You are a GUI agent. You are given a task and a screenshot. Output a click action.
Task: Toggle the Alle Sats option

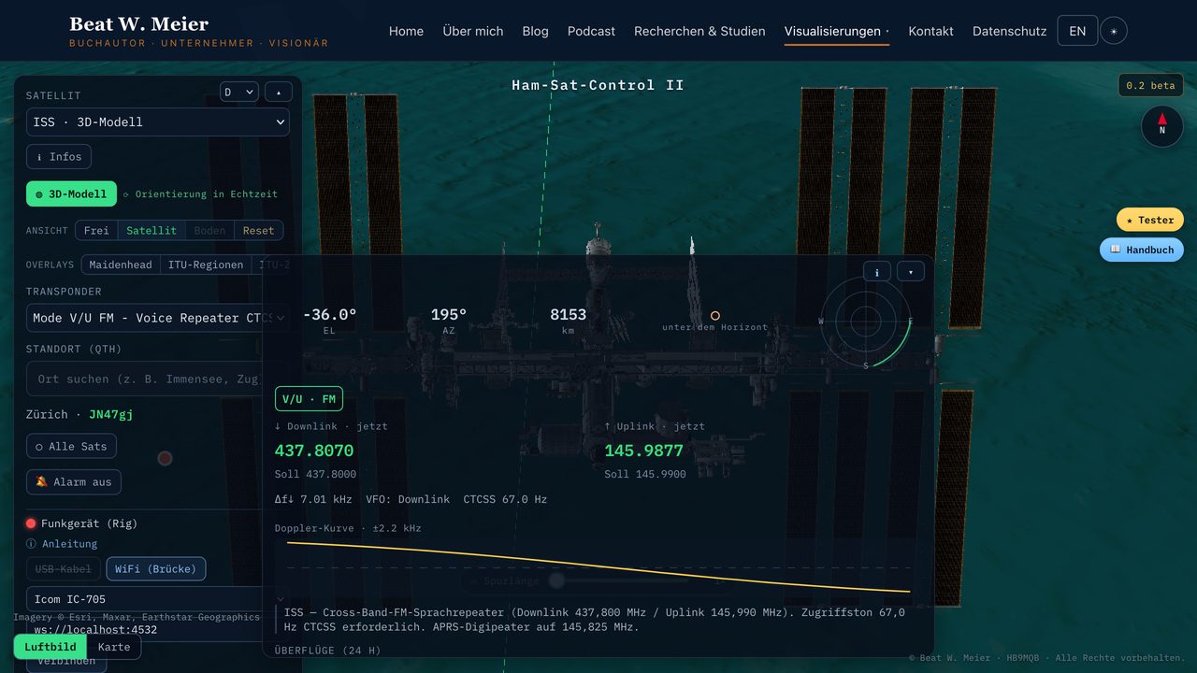71,447
